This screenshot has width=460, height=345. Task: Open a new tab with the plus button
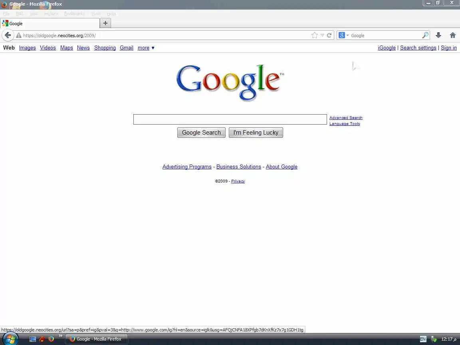coord(105,23)
